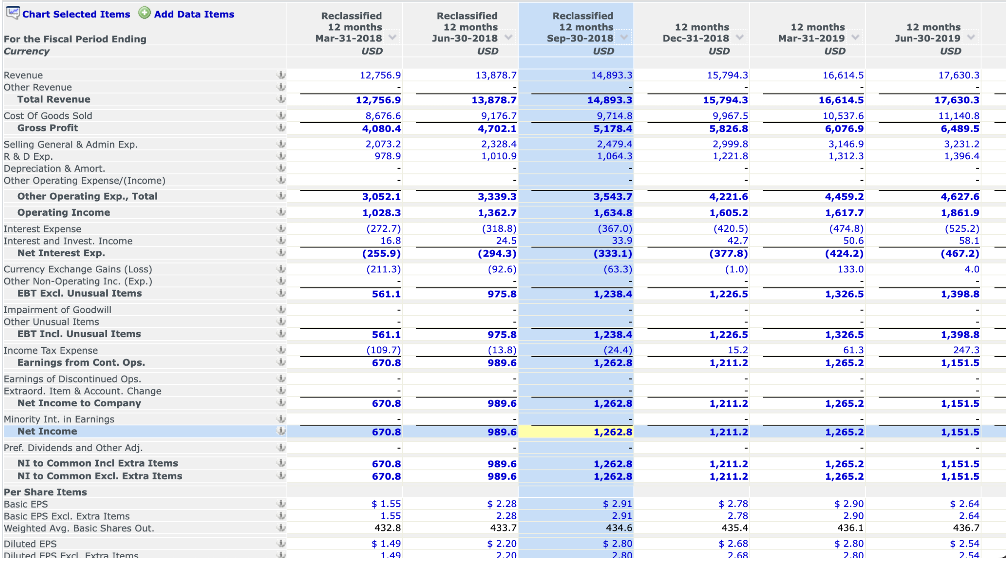This screenshot has height=561, width=1006.
Task: Open Chart Selected Items link
Action: 76,14
